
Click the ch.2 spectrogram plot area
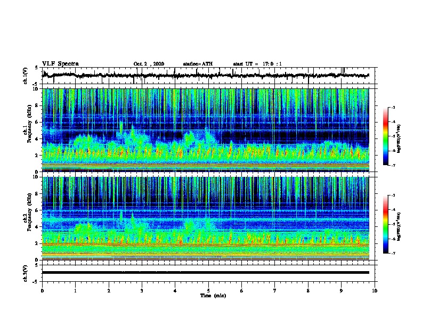206,218
